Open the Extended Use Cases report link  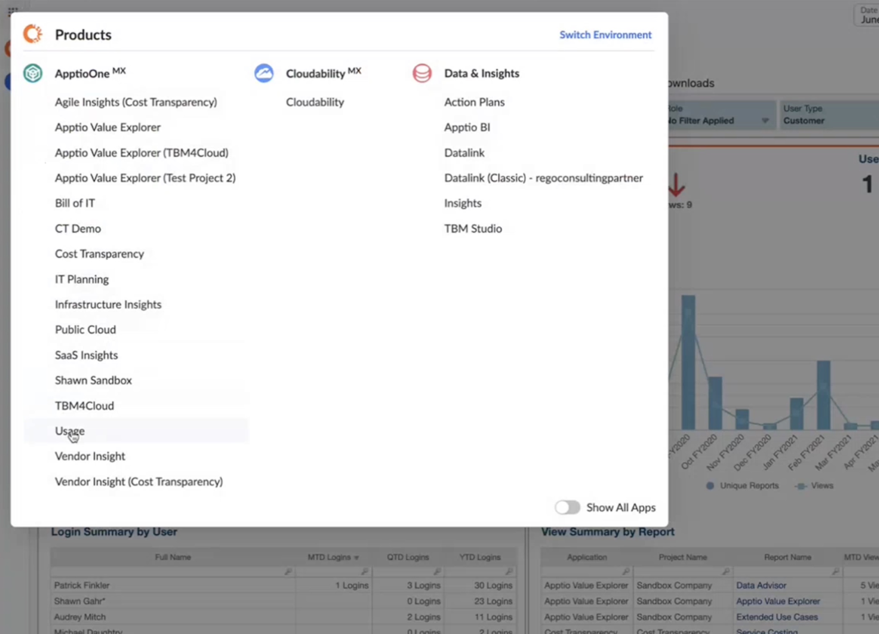click(777, 617)
